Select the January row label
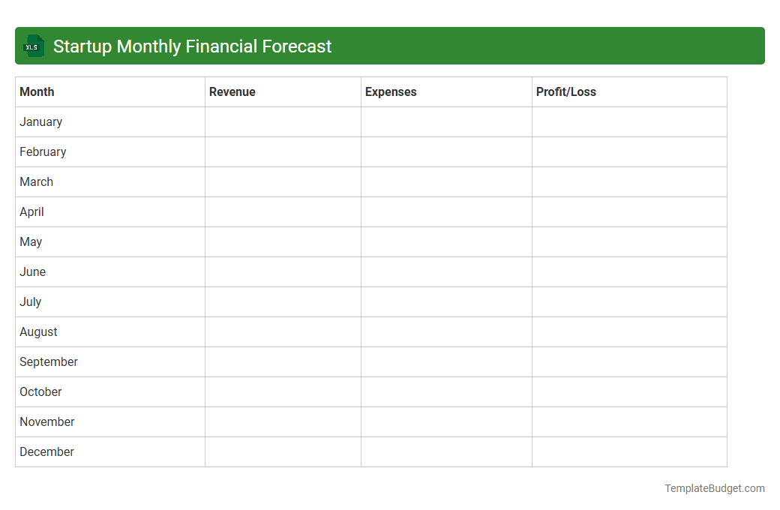The height and width of the screenshot is (510, 780). 40,121
